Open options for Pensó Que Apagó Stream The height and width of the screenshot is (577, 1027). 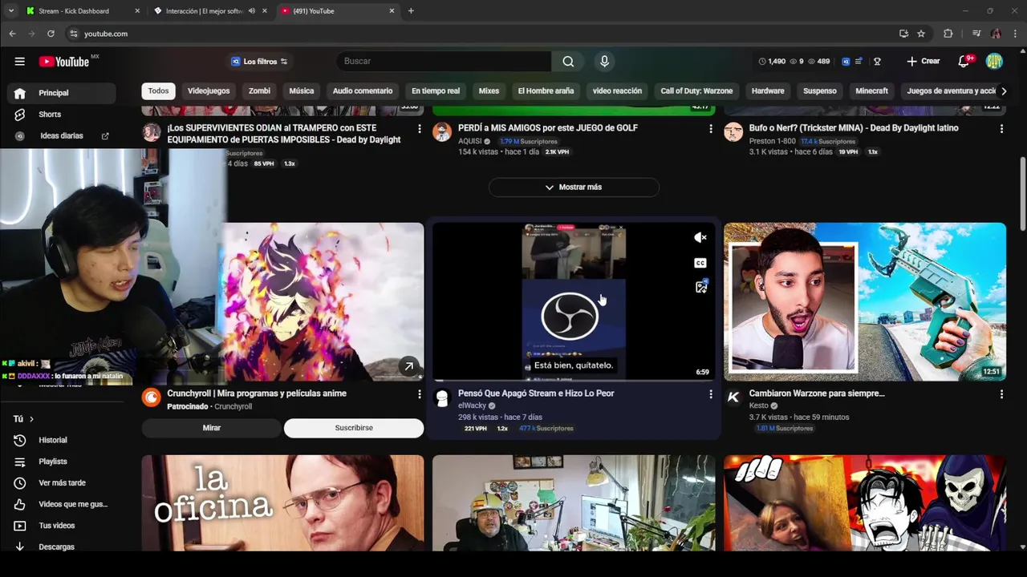pyautogui.click(x=710, y=394)
